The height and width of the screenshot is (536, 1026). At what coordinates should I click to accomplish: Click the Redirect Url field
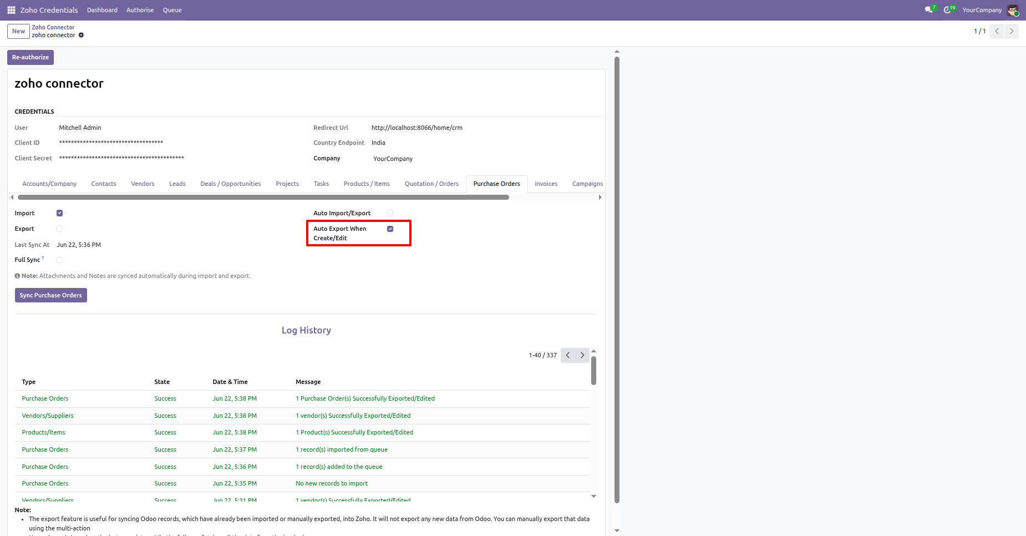click(417, 128)
